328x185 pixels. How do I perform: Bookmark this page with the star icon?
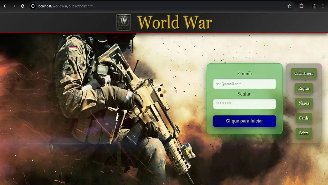[x=289, y=6]
